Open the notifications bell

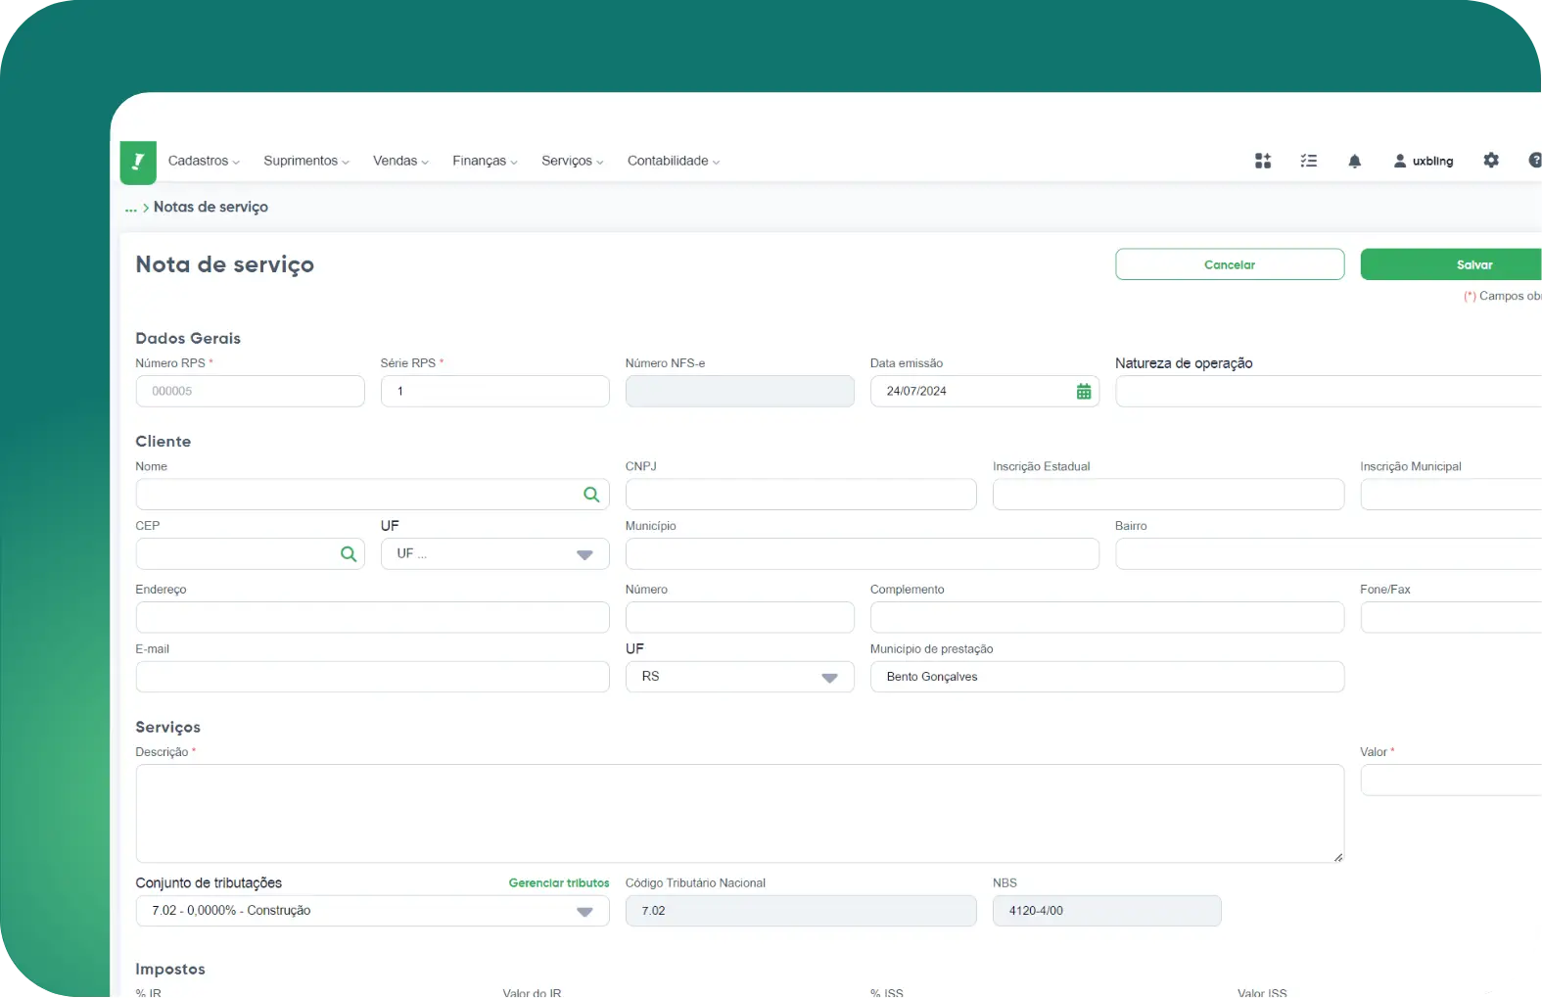[x=1354, y=161]
